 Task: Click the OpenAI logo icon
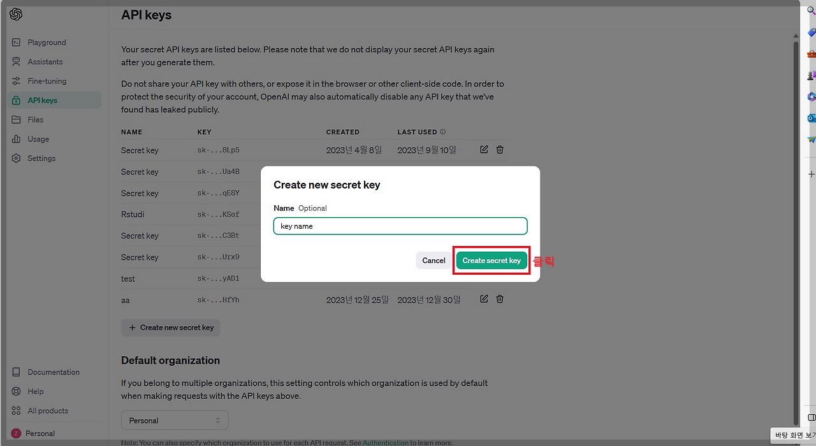click(x=16, y=14)
